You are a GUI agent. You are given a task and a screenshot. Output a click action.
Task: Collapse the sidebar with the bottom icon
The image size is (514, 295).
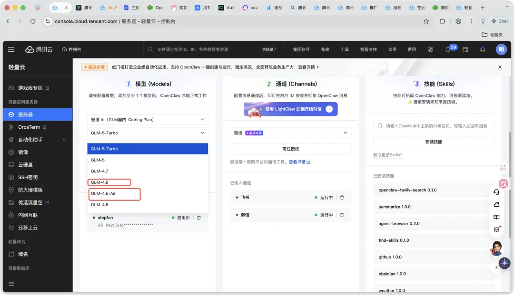11,284
